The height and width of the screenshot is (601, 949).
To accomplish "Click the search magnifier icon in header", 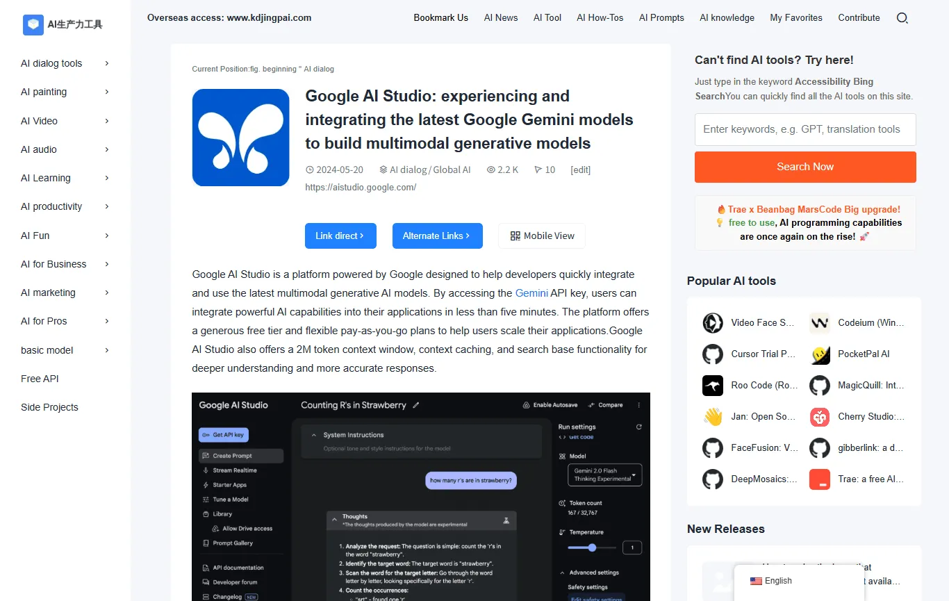I will point(902,18).
